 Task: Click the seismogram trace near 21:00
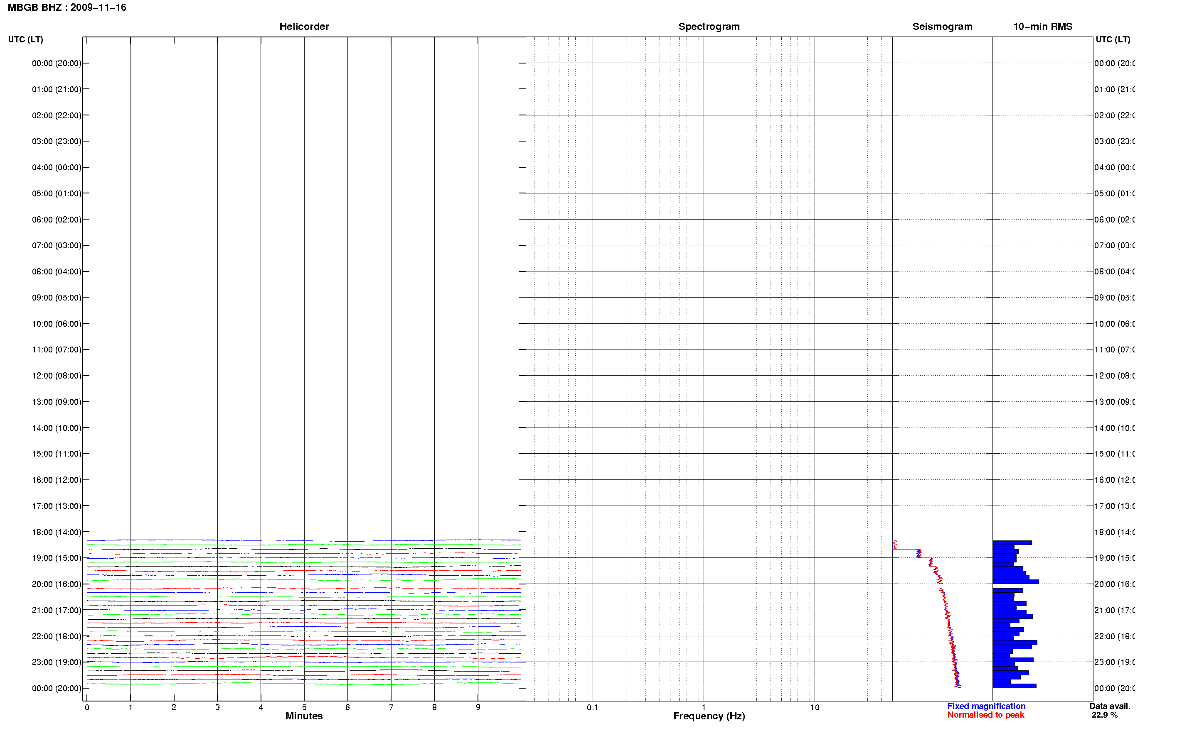tap(946, 610)
